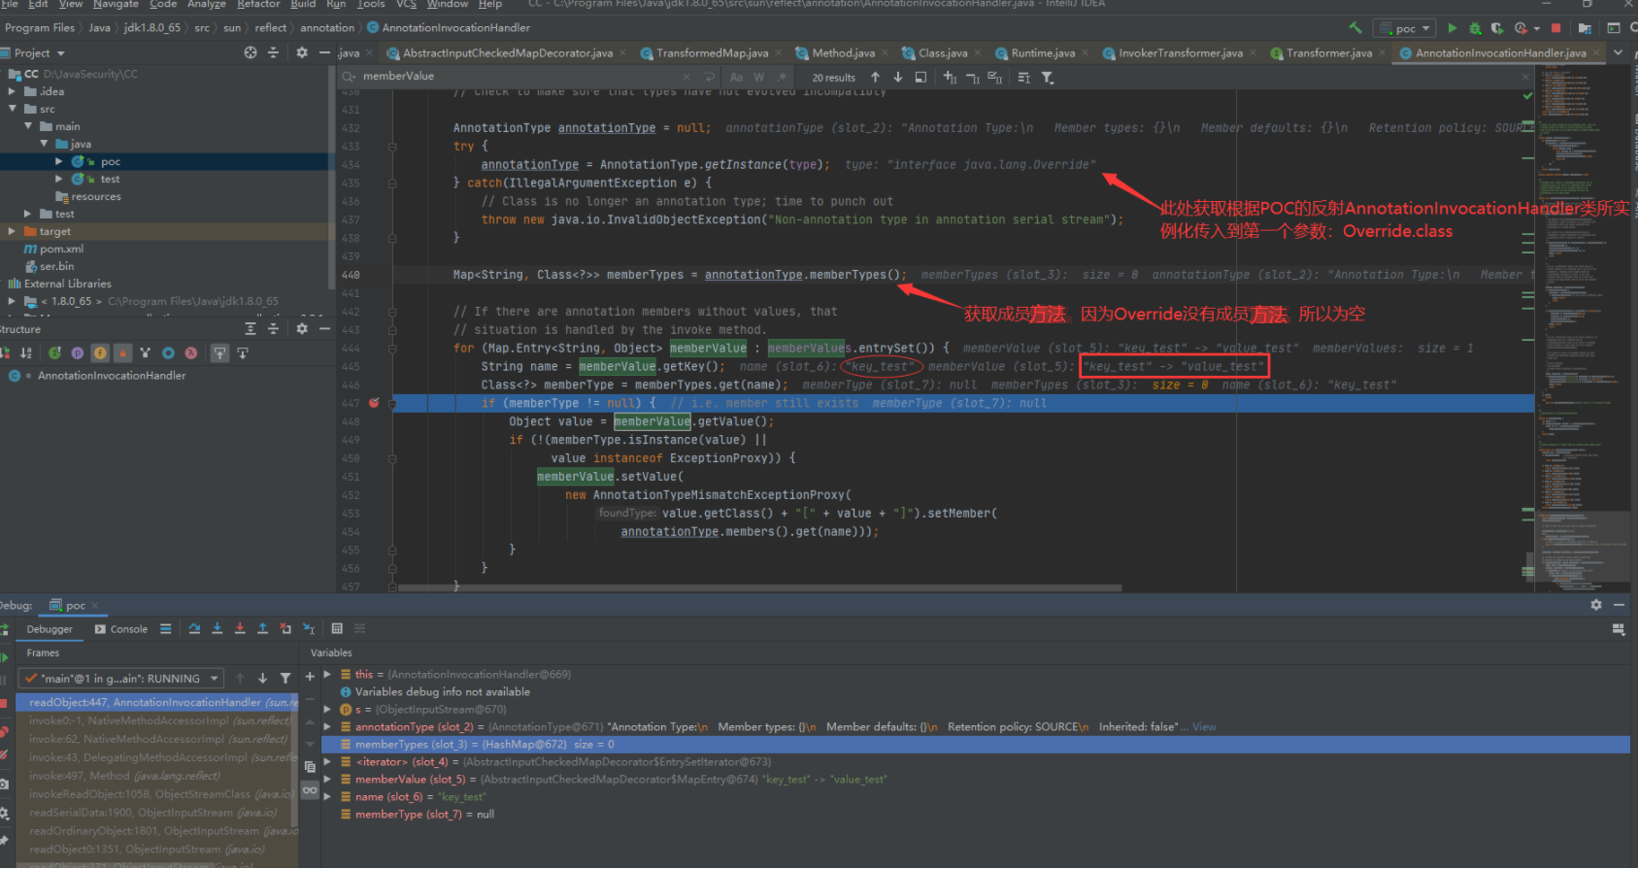Click the Show Watches glasses icon

[310, 790]
